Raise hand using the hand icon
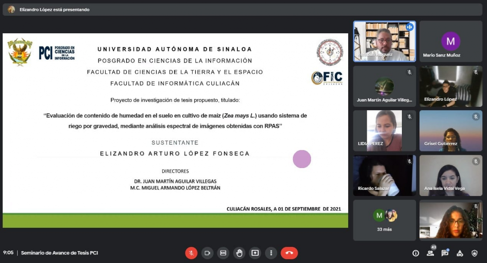Image resolution: width=487 pixels, height=263 pixels. (x=239, y=253)
